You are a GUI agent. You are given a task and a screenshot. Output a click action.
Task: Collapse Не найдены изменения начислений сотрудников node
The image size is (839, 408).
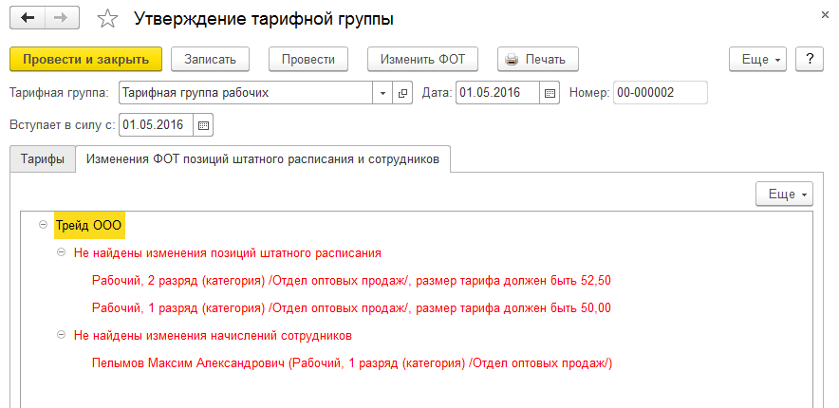pos(62,335)
